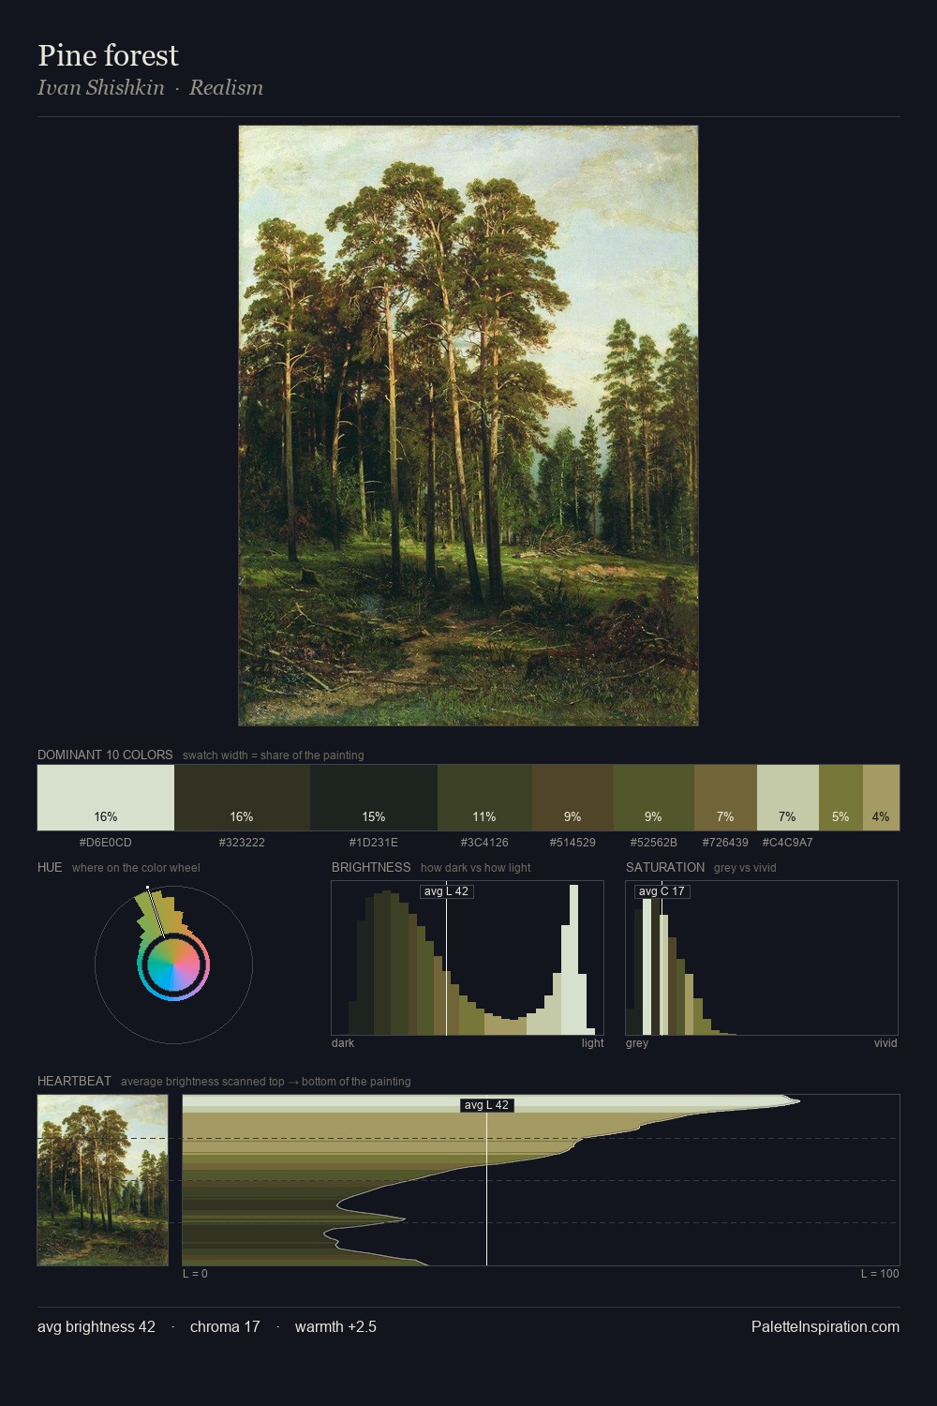Click the Pine forest title
937x1406 pixels.
(108, 55)
